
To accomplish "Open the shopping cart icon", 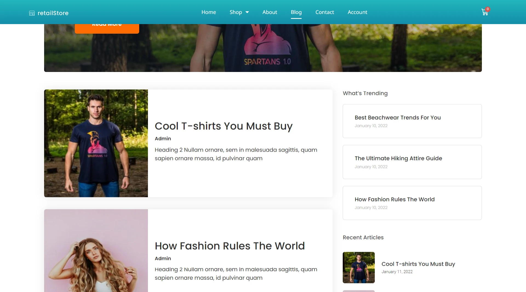I will tap(484, 12).
